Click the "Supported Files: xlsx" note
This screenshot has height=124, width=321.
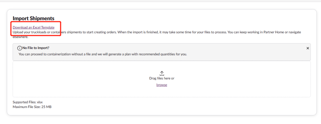(28, 102)
